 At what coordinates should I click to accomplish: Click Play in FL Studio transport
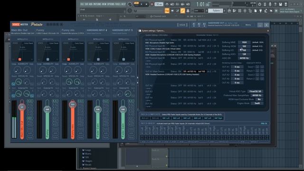(x=142, y=4)
